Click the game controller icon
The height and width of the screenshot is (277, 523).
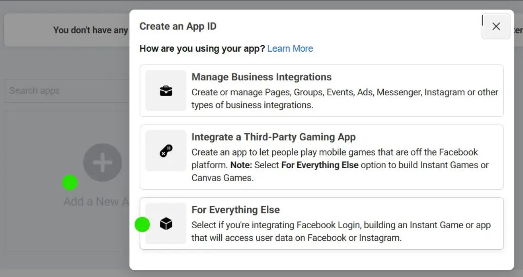point(166,151)
